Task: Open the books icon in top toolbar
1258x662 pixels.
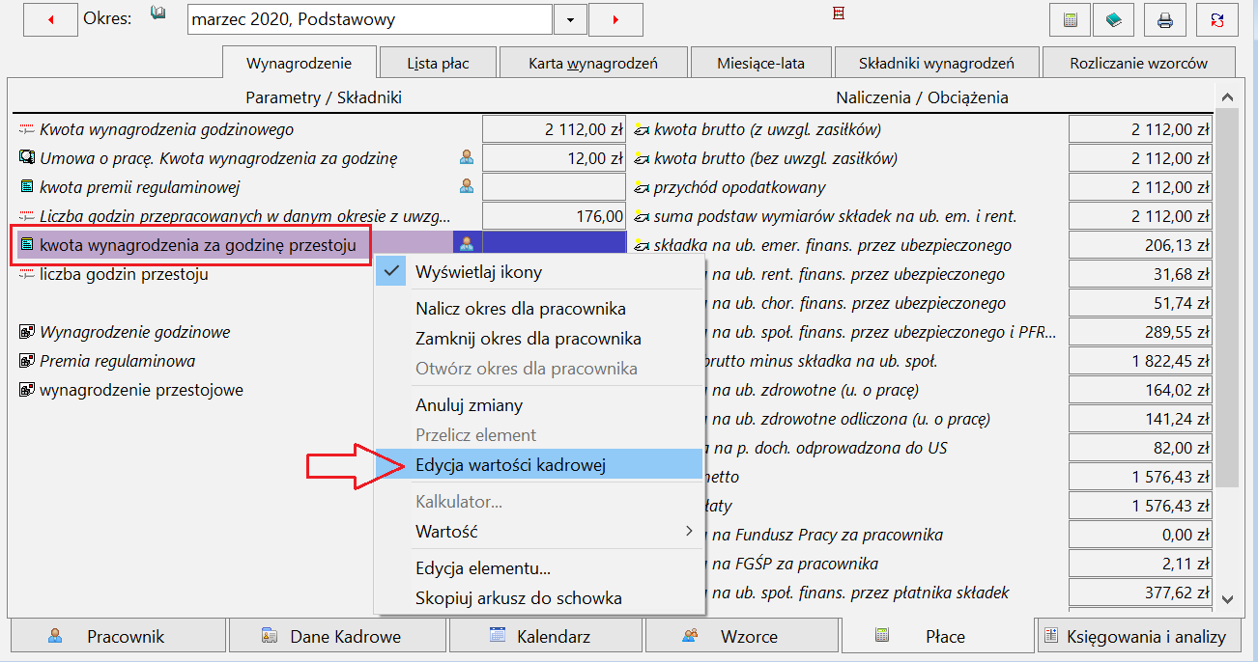Action: pos(1114,19)
